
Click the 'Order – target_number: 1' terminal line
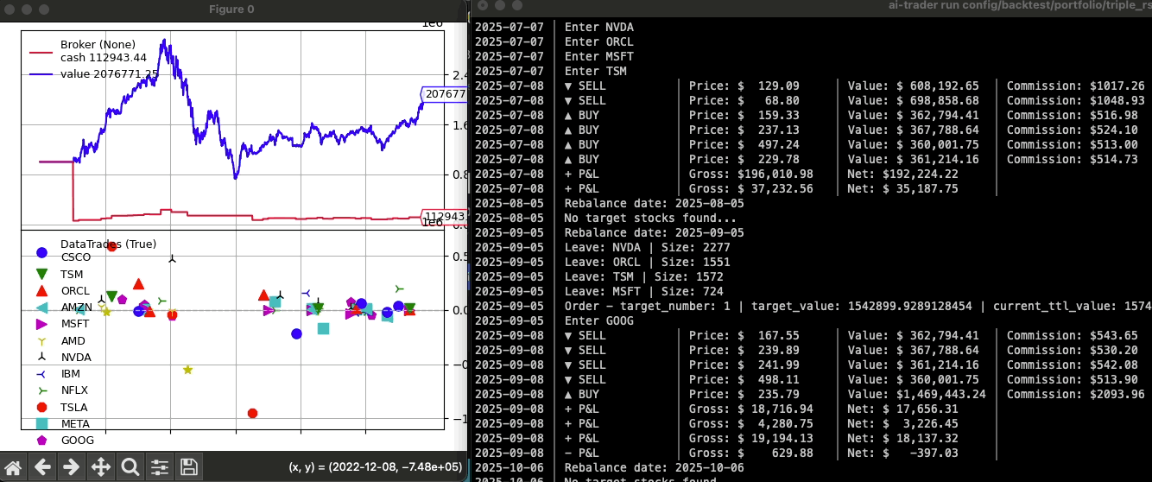(858, 306)
